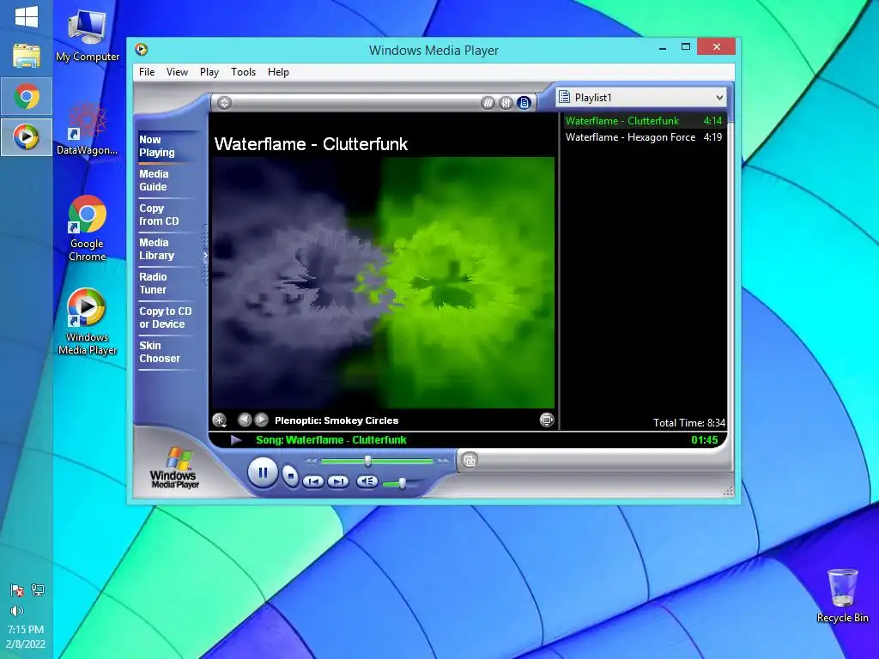Click the seek bar position handle
The height and width of the screenshot is (659, 879).
click(367, 461)
